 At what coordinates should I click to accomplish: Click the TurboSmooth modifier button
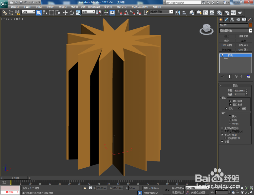[x=244, y=45]
